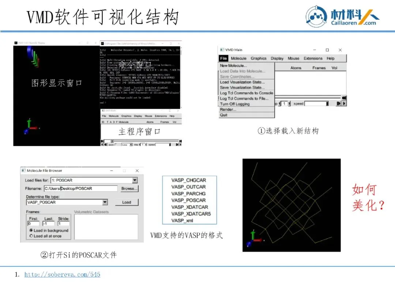Viewport: 395px width, 296px height.
Task: Click Volumetric Datasets list box
Action: pos(106,227)
